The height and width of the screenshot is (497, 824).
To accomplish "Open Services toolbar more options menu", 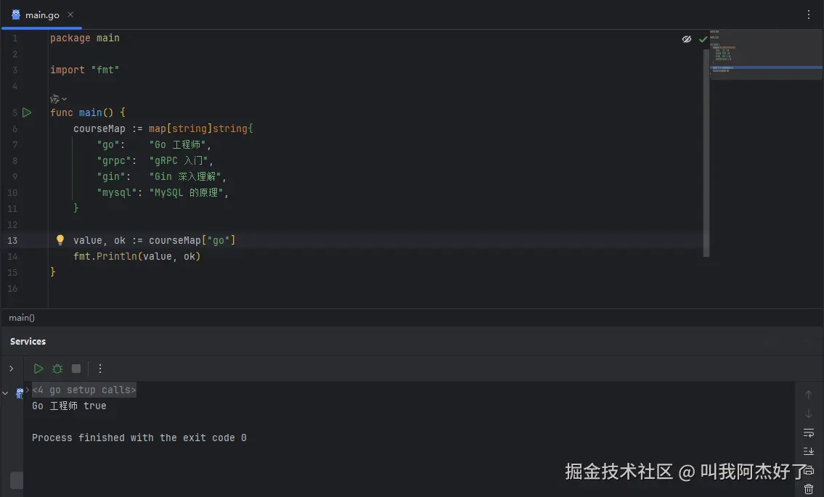I will click(100, 369).
